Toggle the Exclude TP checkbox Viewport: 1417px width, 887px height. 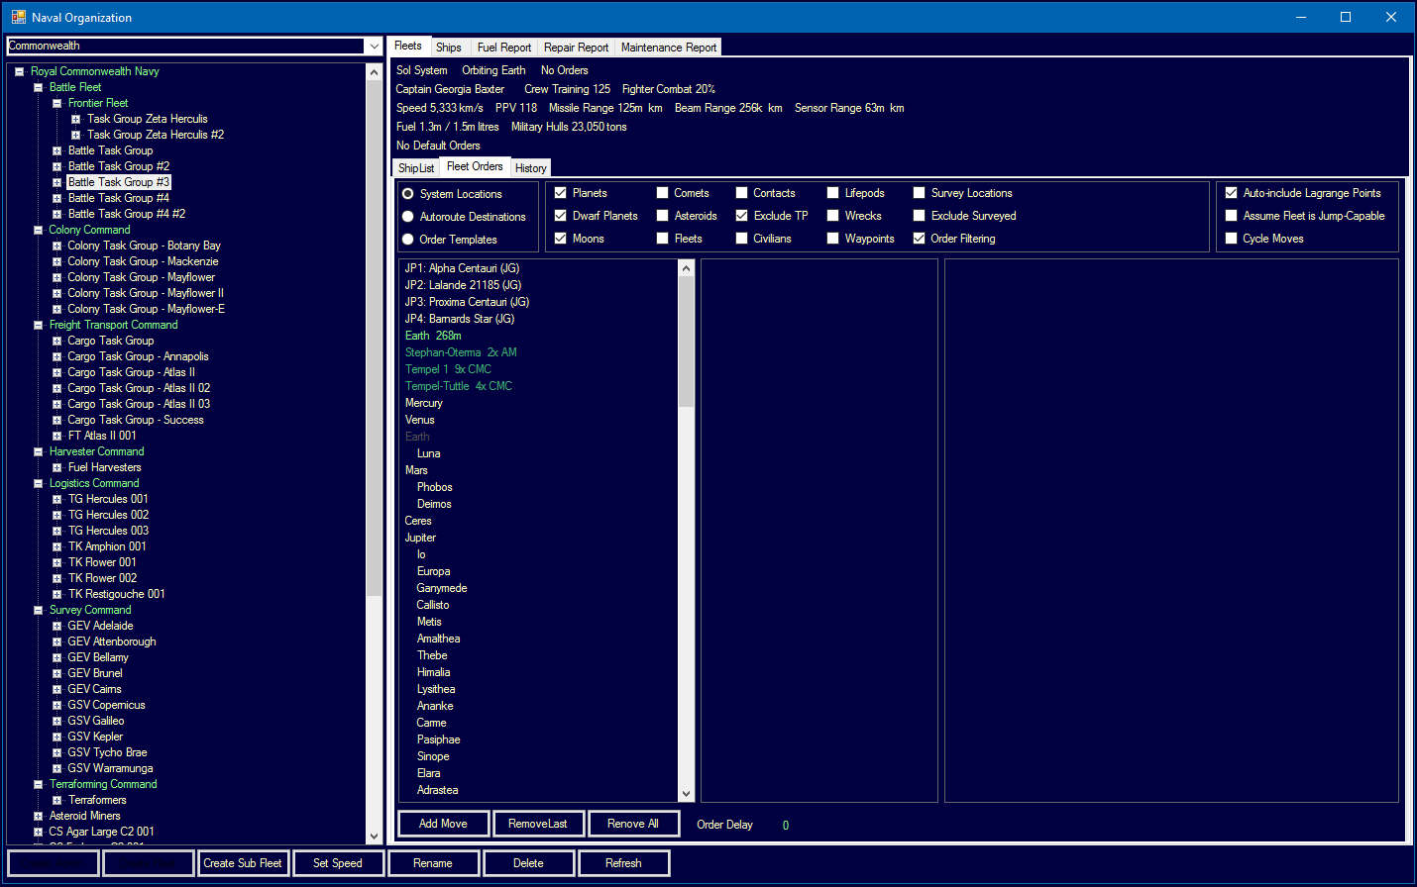pos(741,216)
